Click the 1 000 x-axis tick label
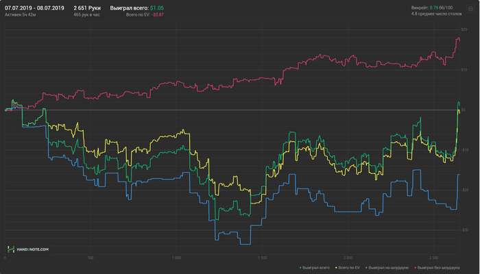Image resolution: width=480 pixels, height=274 pixels. tap(176, 258)
